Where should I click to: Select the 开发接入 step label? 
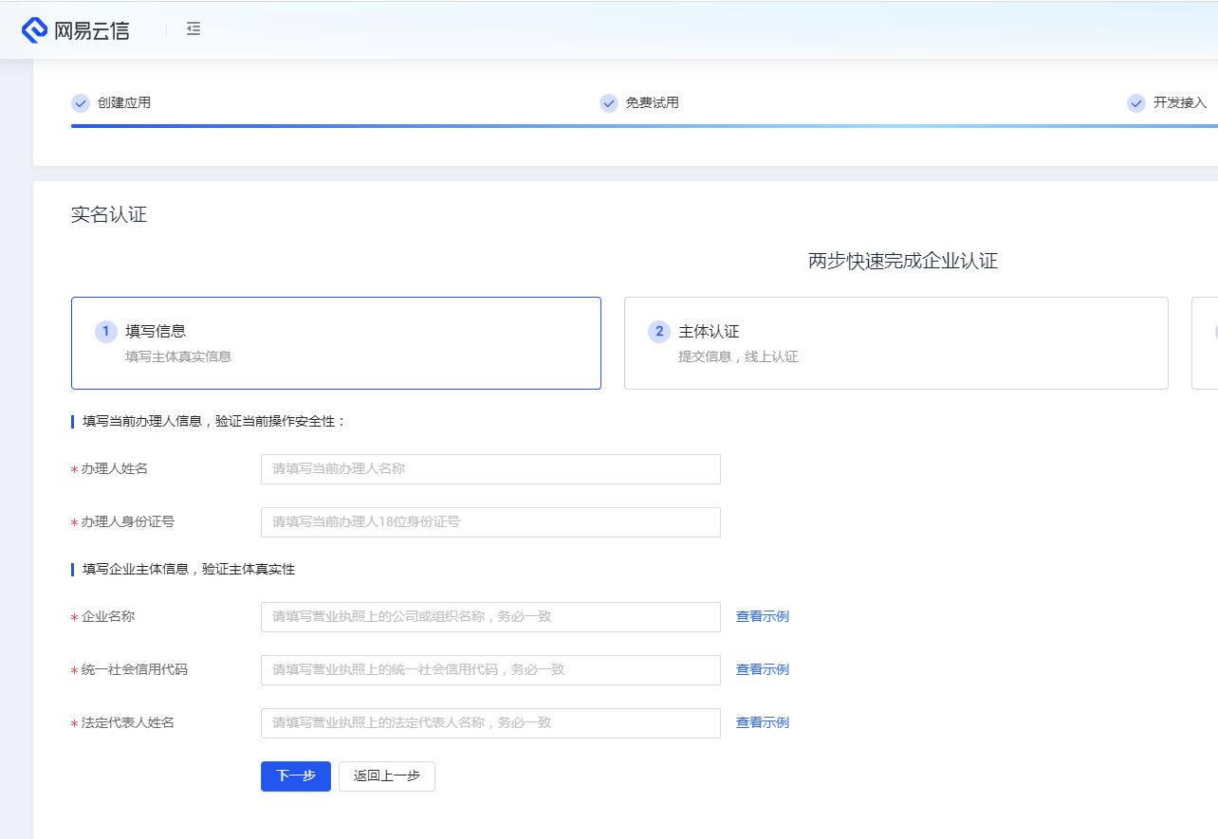(1180, 102)
